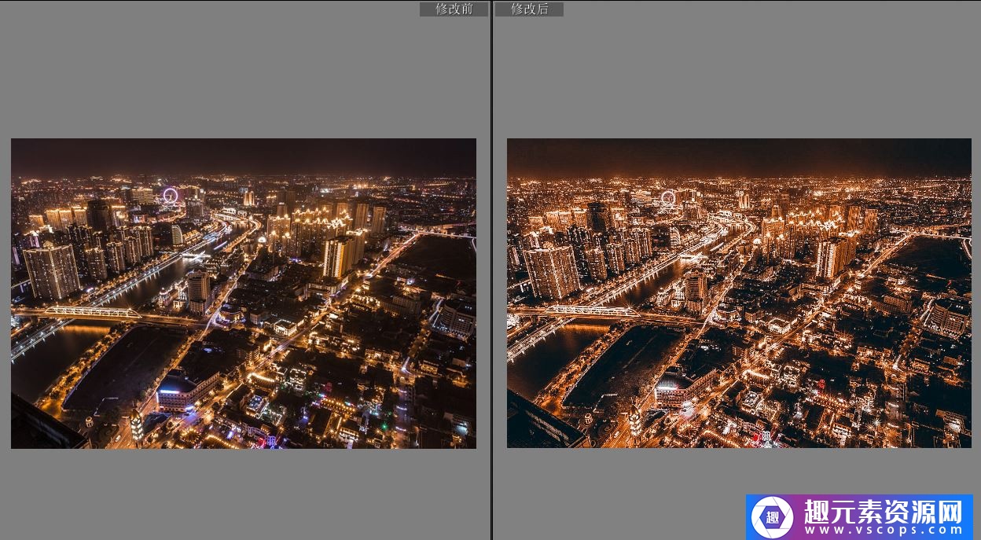Click the vertical divider between the two views
Screen dimensions: 981x540
tap(492, 267)
